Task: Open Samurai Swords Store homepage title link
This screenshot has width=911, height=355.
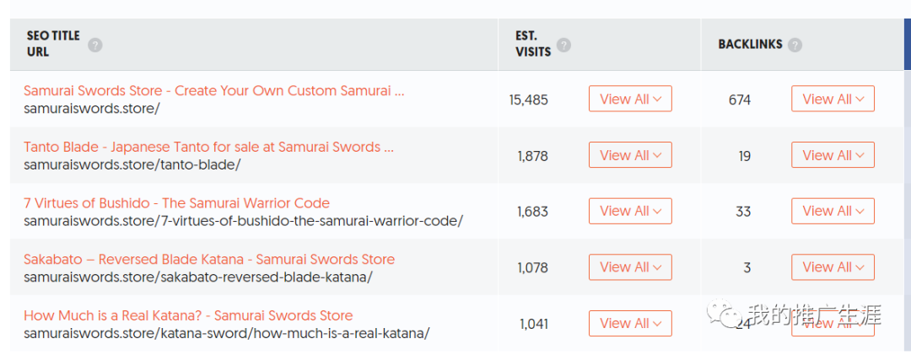Action: pyautogui.click(x=213, y=91)
